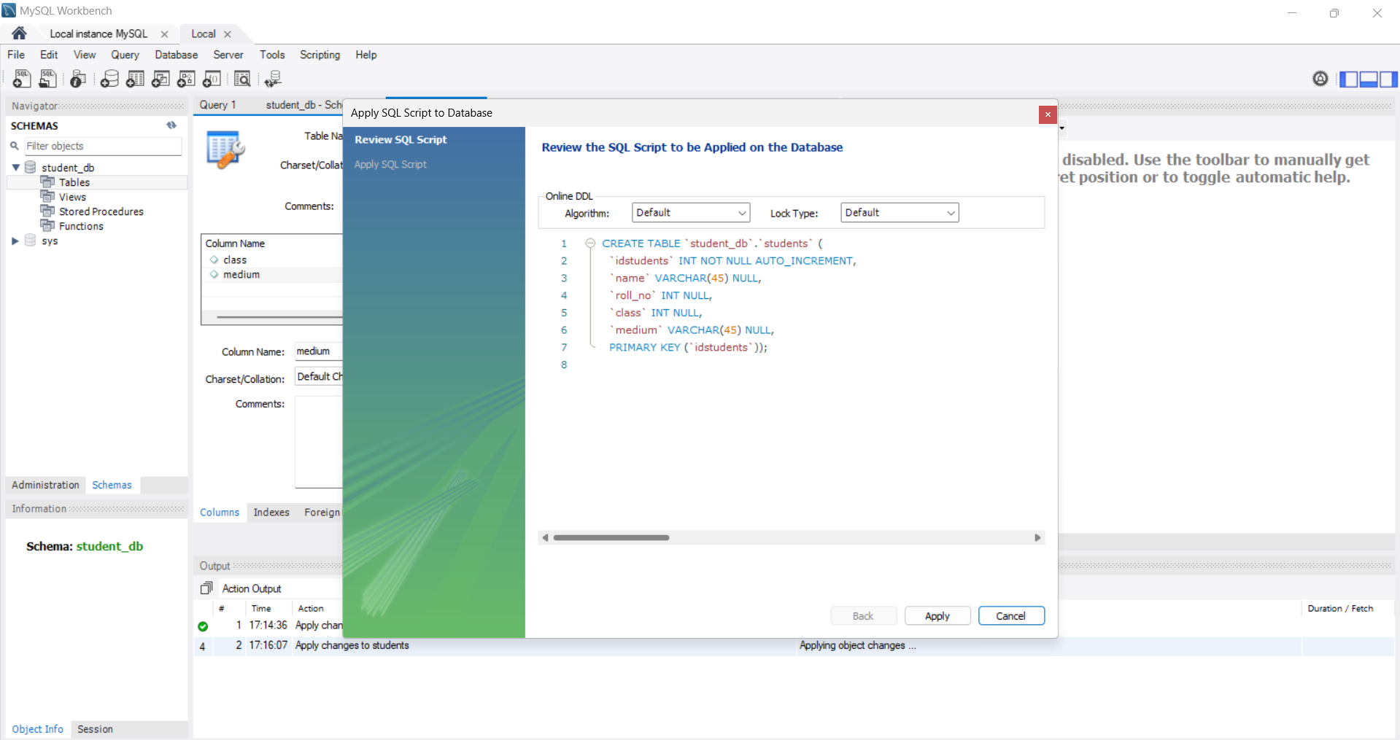Click the Filter objects search field
The height and width of the screenshot is (740, 1400).
tap(103, 146)
